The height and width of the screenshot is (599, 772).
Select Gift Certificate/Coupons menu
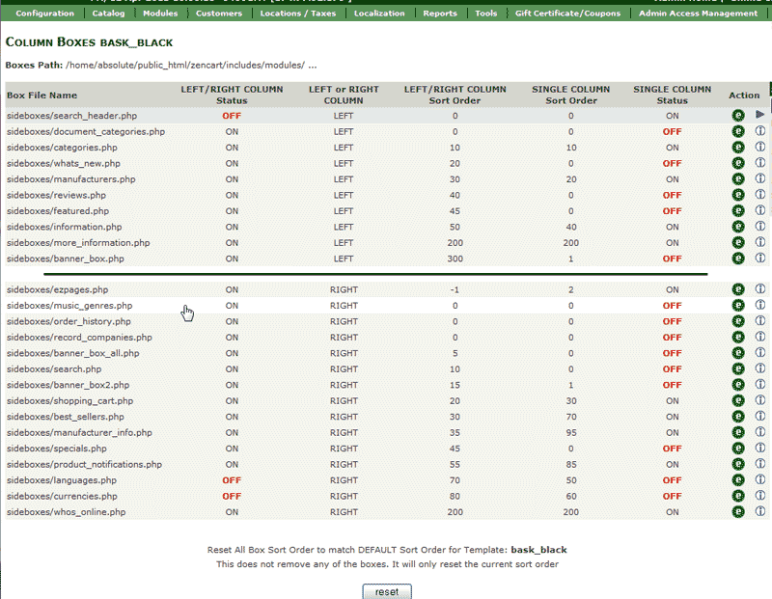565,14
